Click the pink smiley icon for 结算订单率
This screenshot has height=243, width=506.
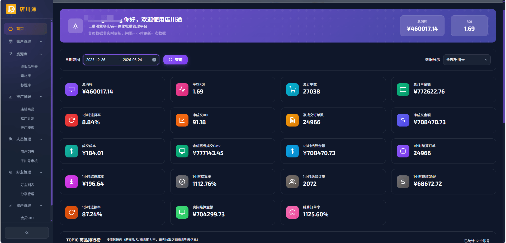pos(292,212)
